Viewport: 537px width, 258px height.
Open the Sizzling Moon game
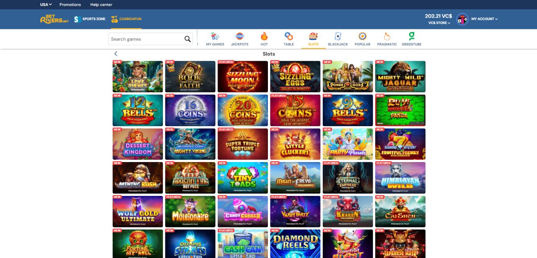tap(243, 77)
